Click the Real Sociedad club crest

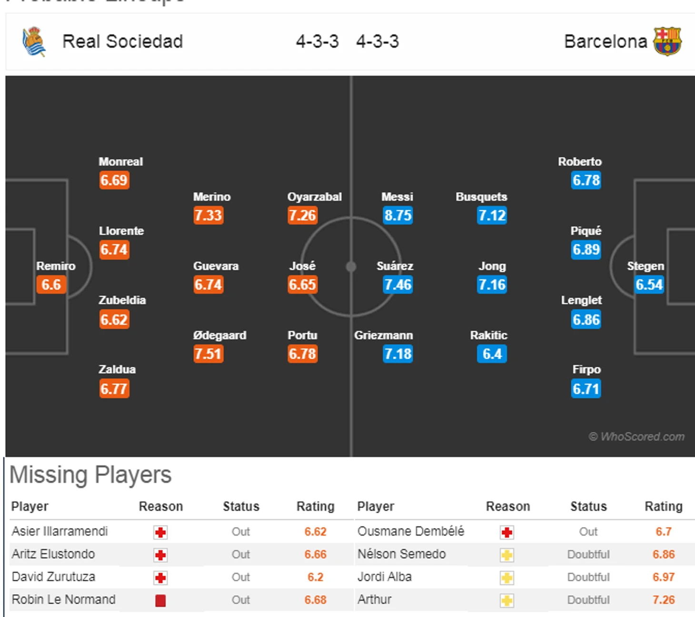(x=34, y=42)
